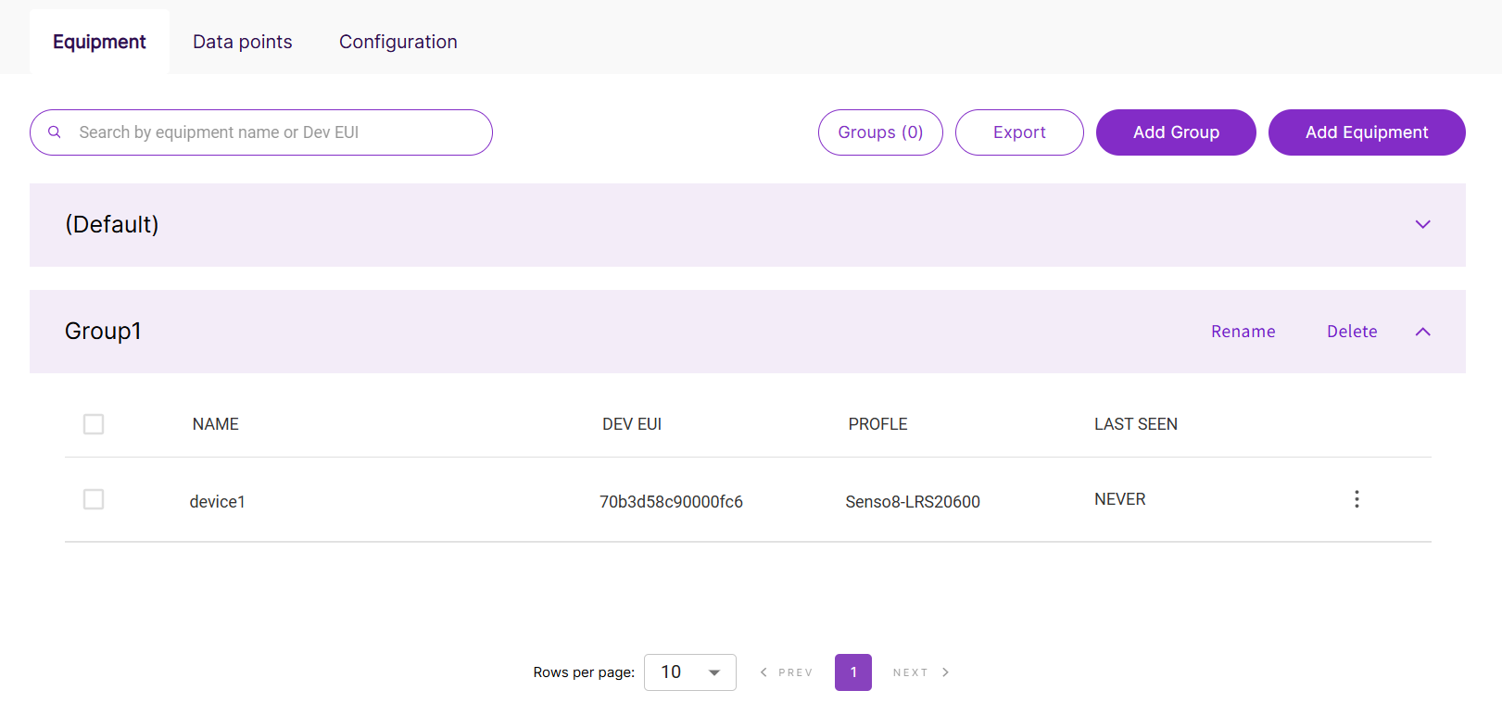The height and width of the screenshot is (703, 1502).
Task: Open device1 three-dot options menu
Action: coord(1357,499)
